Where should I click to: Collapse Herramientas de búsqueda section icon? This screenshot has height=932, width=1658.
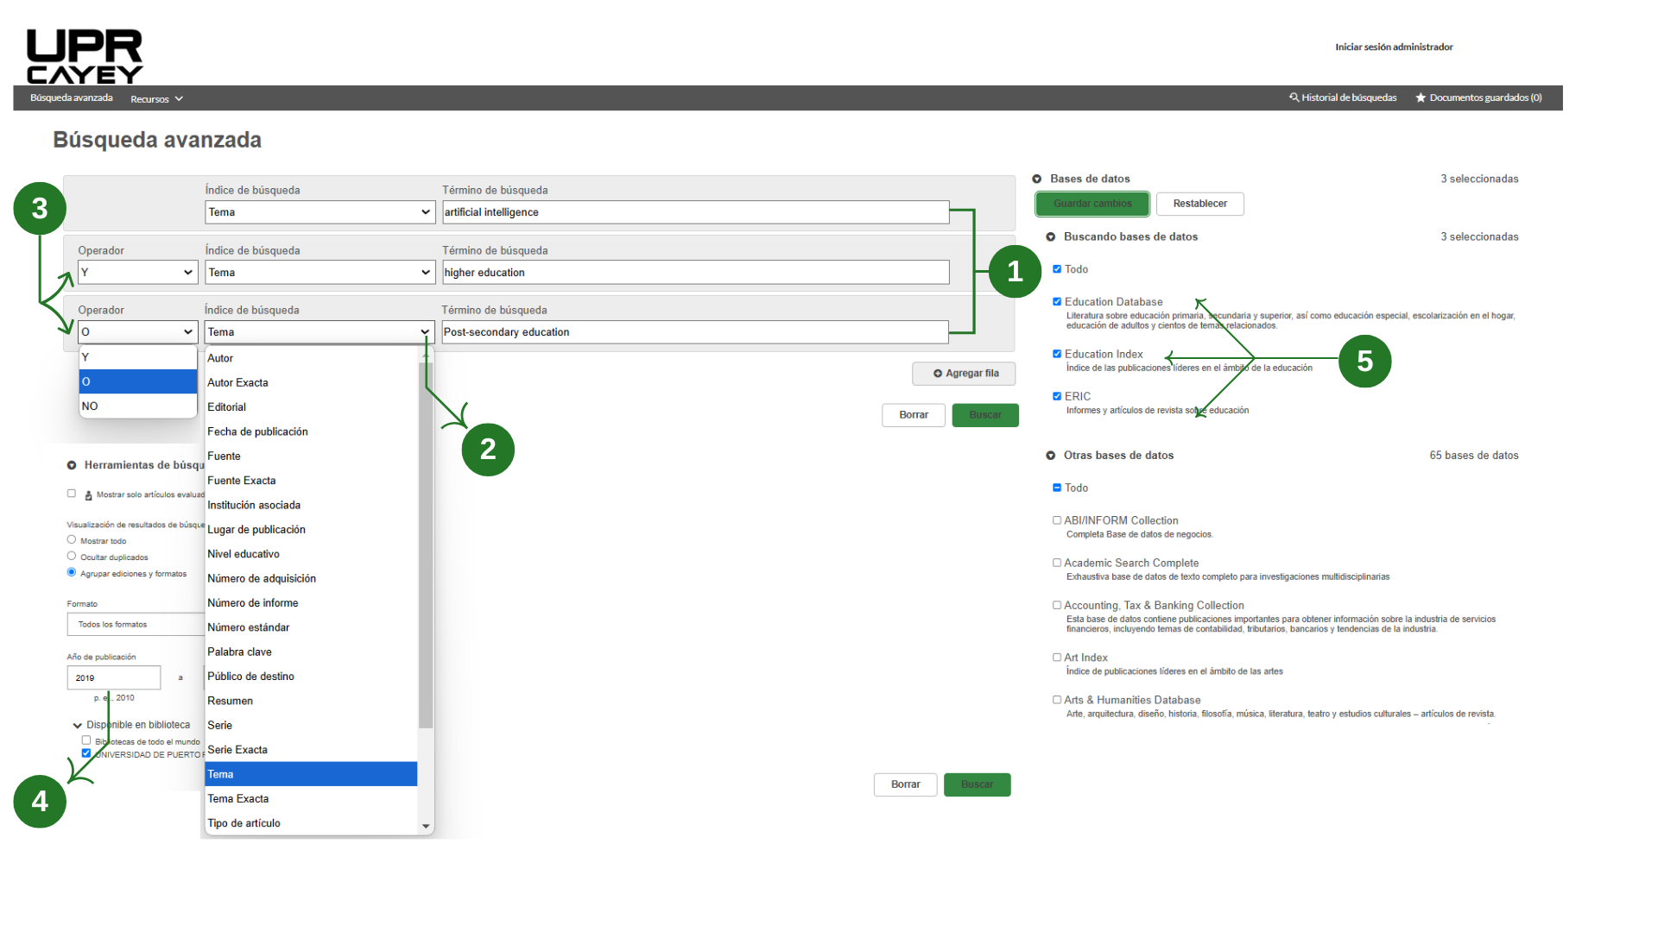(x=72, y=465)
